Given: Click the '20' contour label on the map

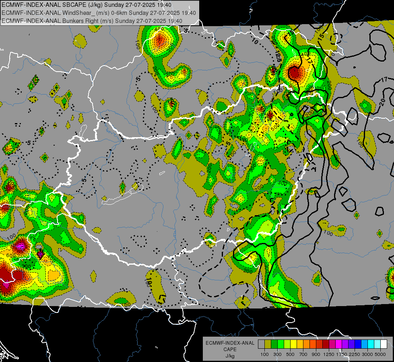Looking at the screenshot, I should [382, 102].
